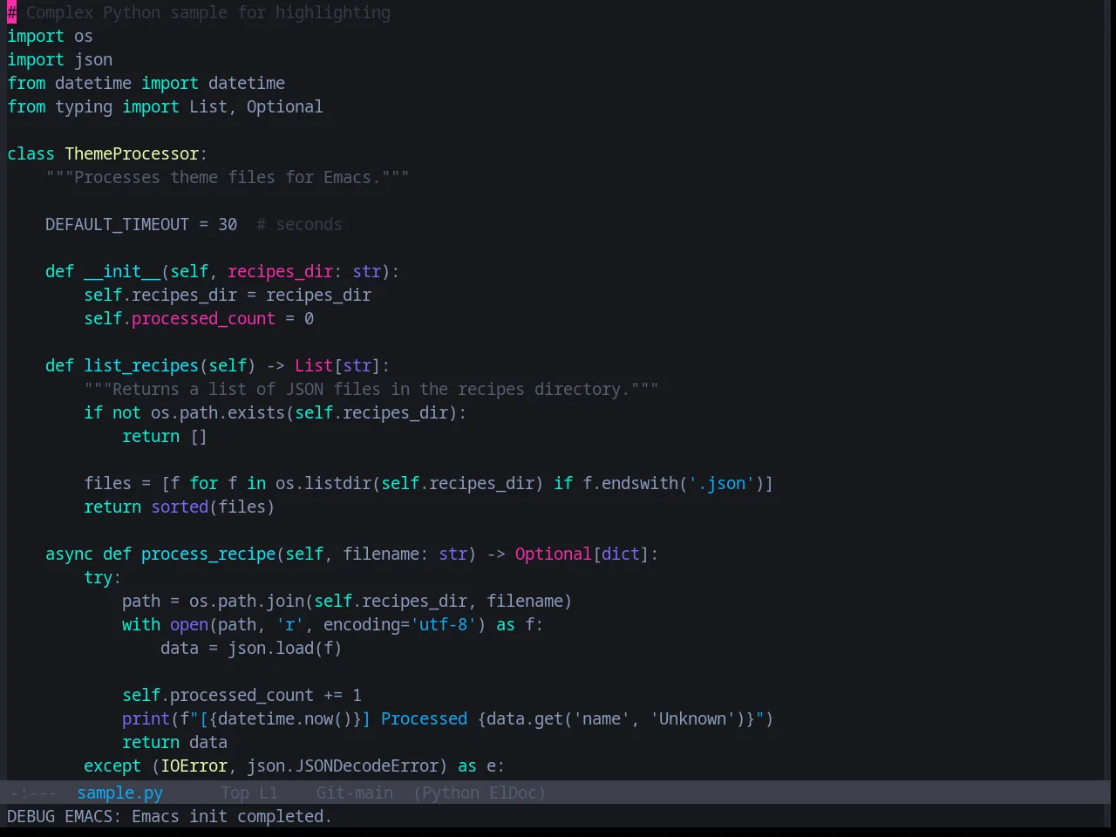The height and width of the screenshot is (837, 1116).
Task: Click the docstring 'Returns a list of JSON files'
Action: tap(371, 389)
